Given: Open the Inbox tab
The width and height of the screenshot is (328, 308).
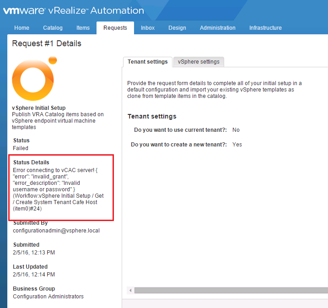Looking at the screenshot, I should tap(148, 28).
